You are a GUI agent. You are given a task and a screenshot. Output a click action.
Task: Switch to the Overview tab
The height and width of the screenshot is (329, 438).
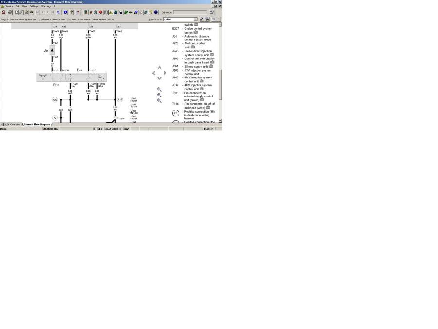[15, 124]
